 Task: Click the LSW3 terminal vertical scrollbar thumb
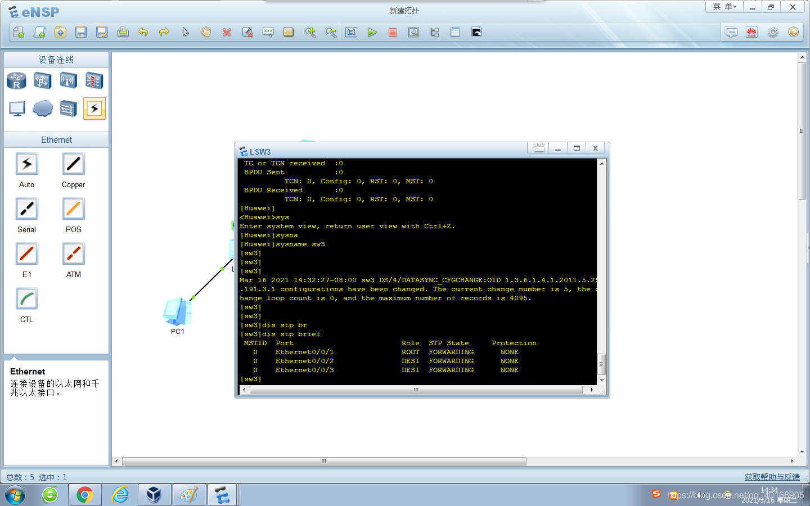click(601, 364)
